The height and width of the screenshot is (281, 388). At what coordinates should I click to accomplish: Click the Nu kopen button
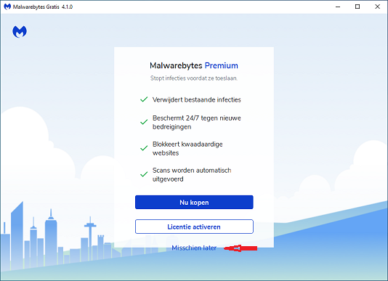(x=194, y=202)
